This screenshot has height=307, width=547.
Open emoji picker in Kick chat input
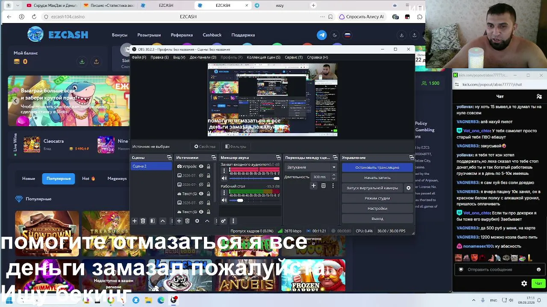[x=539, y=269]
